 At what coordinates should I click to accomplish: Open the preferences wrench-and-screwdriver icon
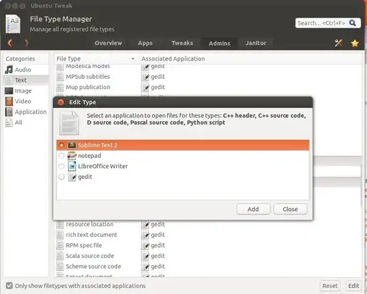coord(338,43)
